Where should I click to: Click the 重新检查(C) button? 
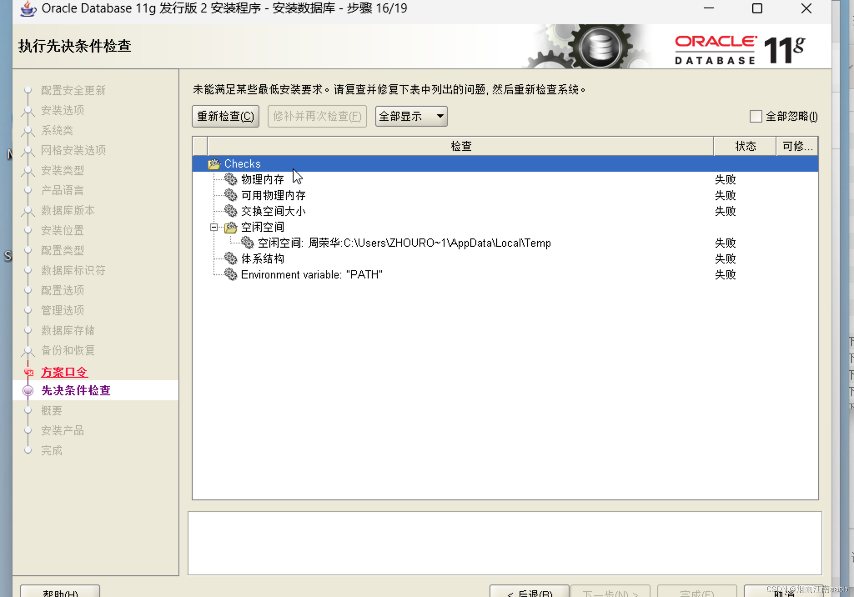pos(225,116)
